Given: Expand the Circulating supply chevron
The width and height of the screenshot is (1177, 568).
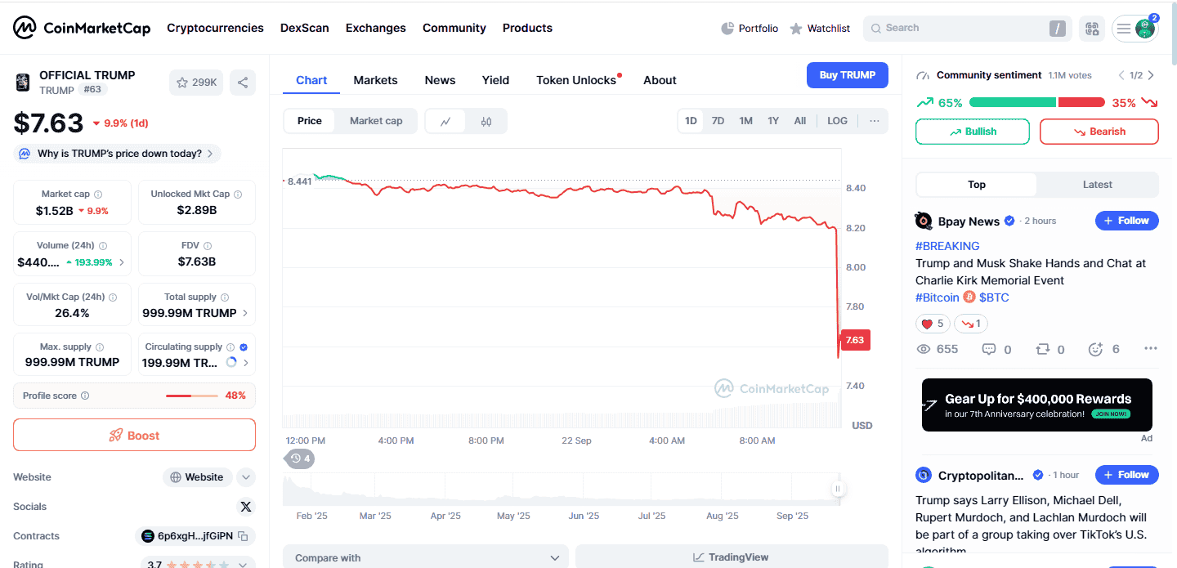Looking at the screenshot, I should 246,363.
